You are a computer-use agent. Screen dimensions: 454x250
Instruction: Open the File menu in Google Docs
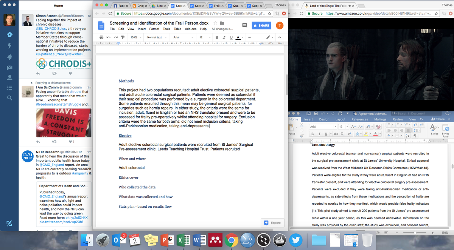(x=112, y=29)
